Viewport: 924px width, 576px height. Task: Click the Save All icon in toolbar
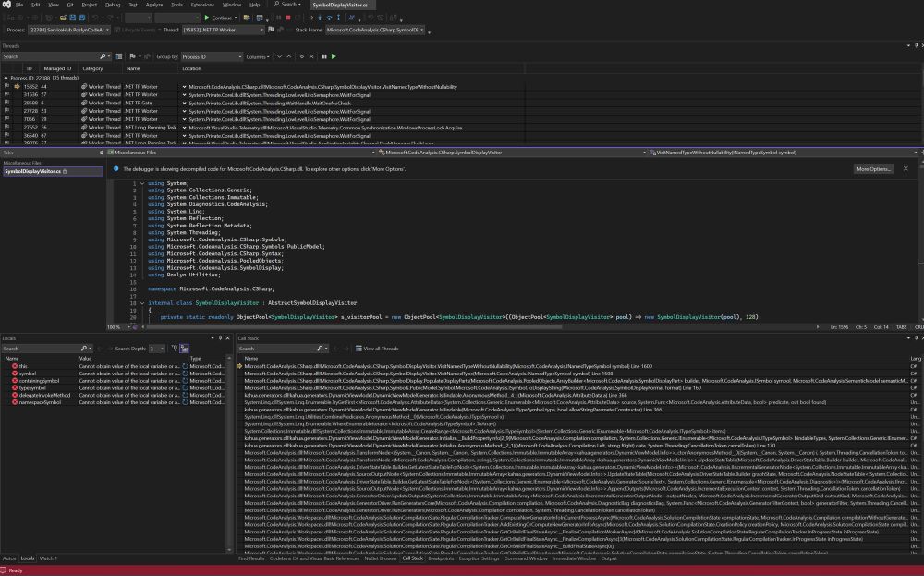pos(82,18)
